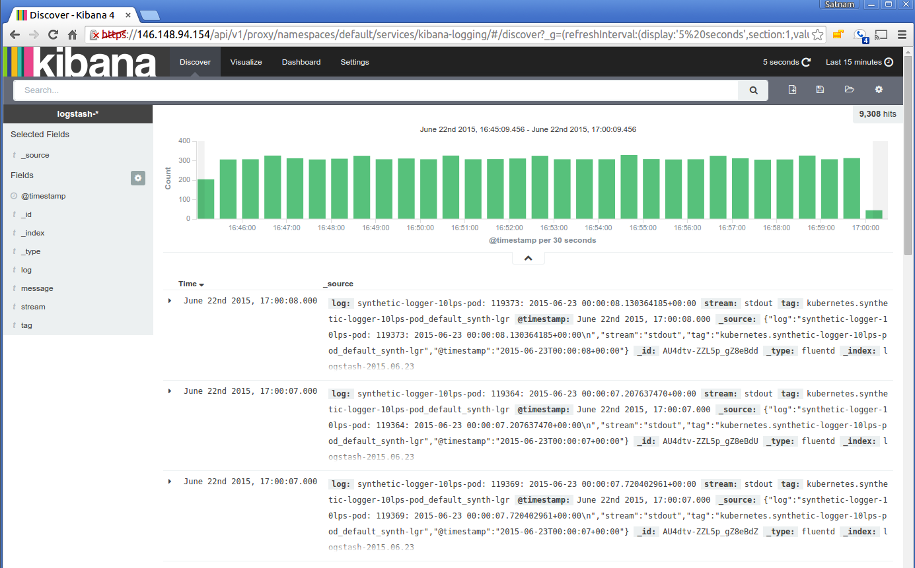
Task: Change the Last 15 minutes time range
Action: pos(855,61)
